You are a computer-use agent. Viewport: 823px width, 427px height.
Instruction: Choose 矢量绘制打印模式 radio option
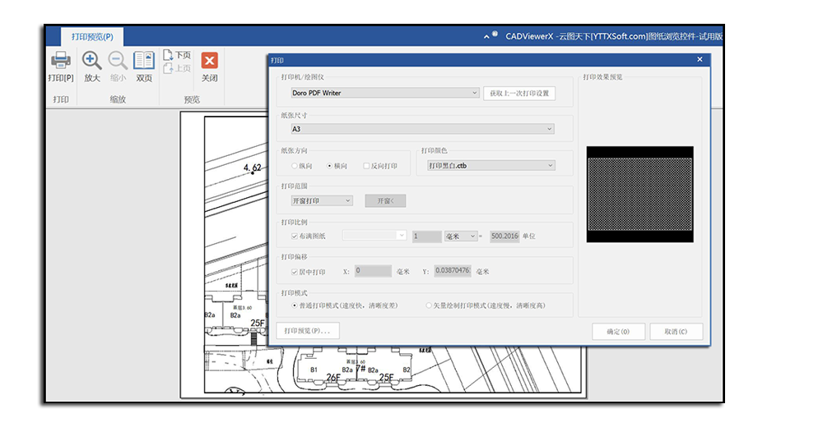click(429, 305)
